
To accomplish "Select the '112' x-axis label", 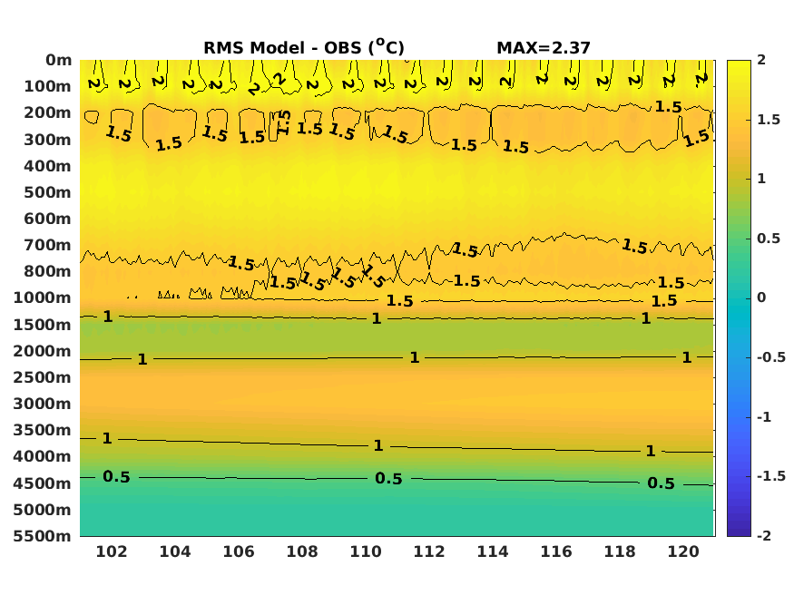I will pyautogui.click(x=429, y=551).
